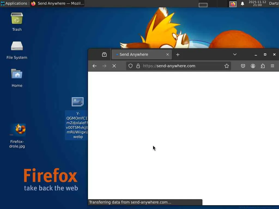Screen dimensions: 279x209
Task: Click the forward arrow in Firefox toolbar
Action: (x=104, y=66)
